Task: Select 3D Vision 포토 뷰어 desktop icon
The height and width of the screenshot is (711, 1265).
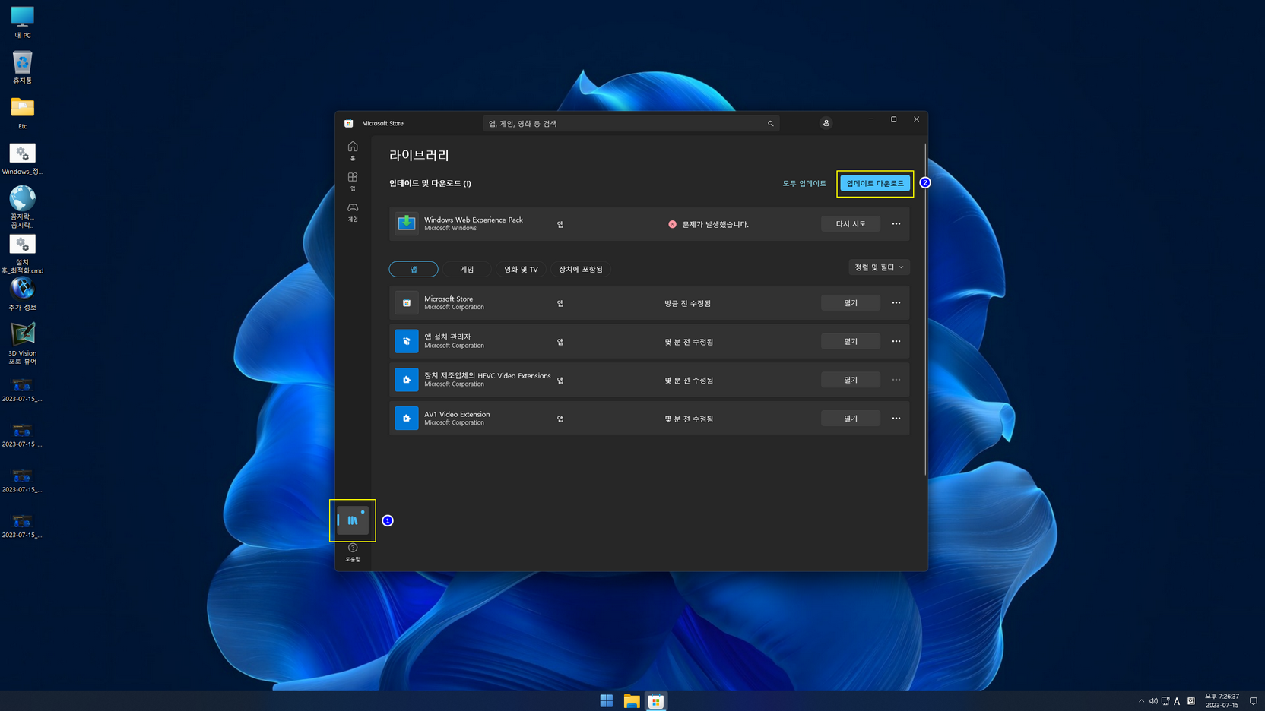Action: click(22, 343)
